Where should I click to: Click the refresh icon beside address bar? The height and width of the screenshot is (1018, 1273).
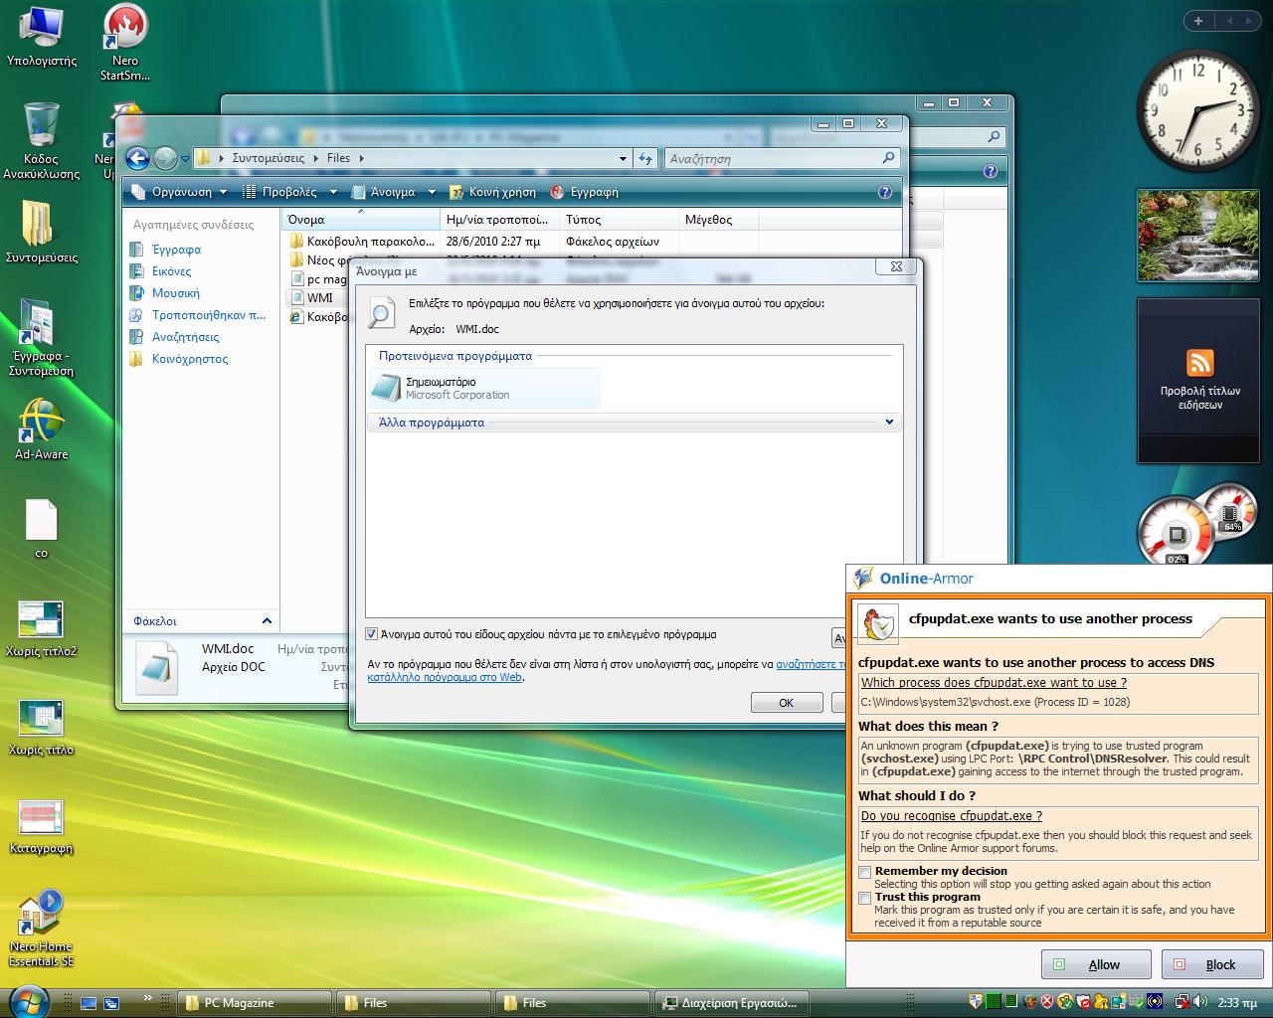pos(645,158)
